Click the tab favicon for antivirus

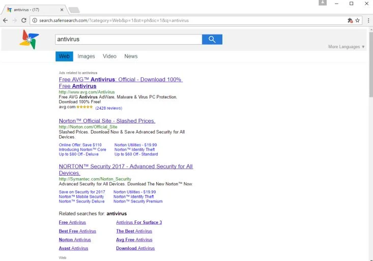(x=9, y=10)
